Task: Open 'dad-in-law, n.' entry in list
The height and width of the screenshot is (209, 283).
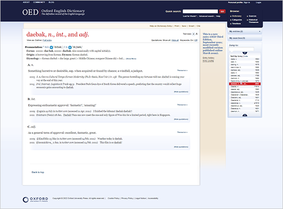Action: tap(245, 67)
